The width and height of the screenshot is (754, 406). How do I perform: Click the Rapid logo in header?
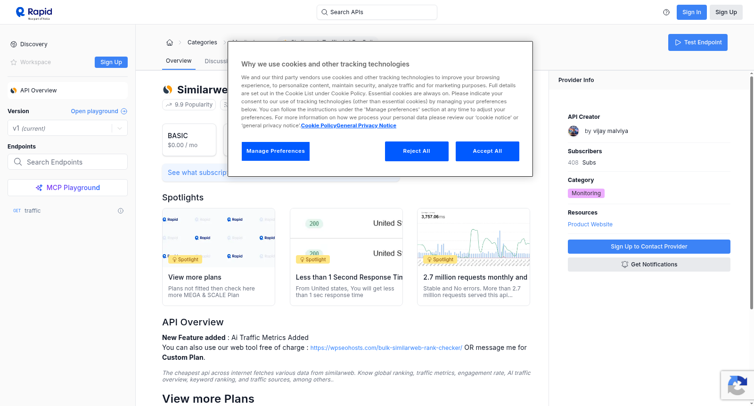(34, 13)
